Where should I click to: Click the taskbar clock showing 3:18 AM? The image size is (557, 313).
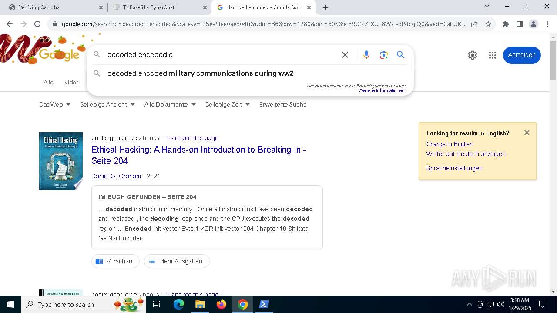[x=520, y=304]
